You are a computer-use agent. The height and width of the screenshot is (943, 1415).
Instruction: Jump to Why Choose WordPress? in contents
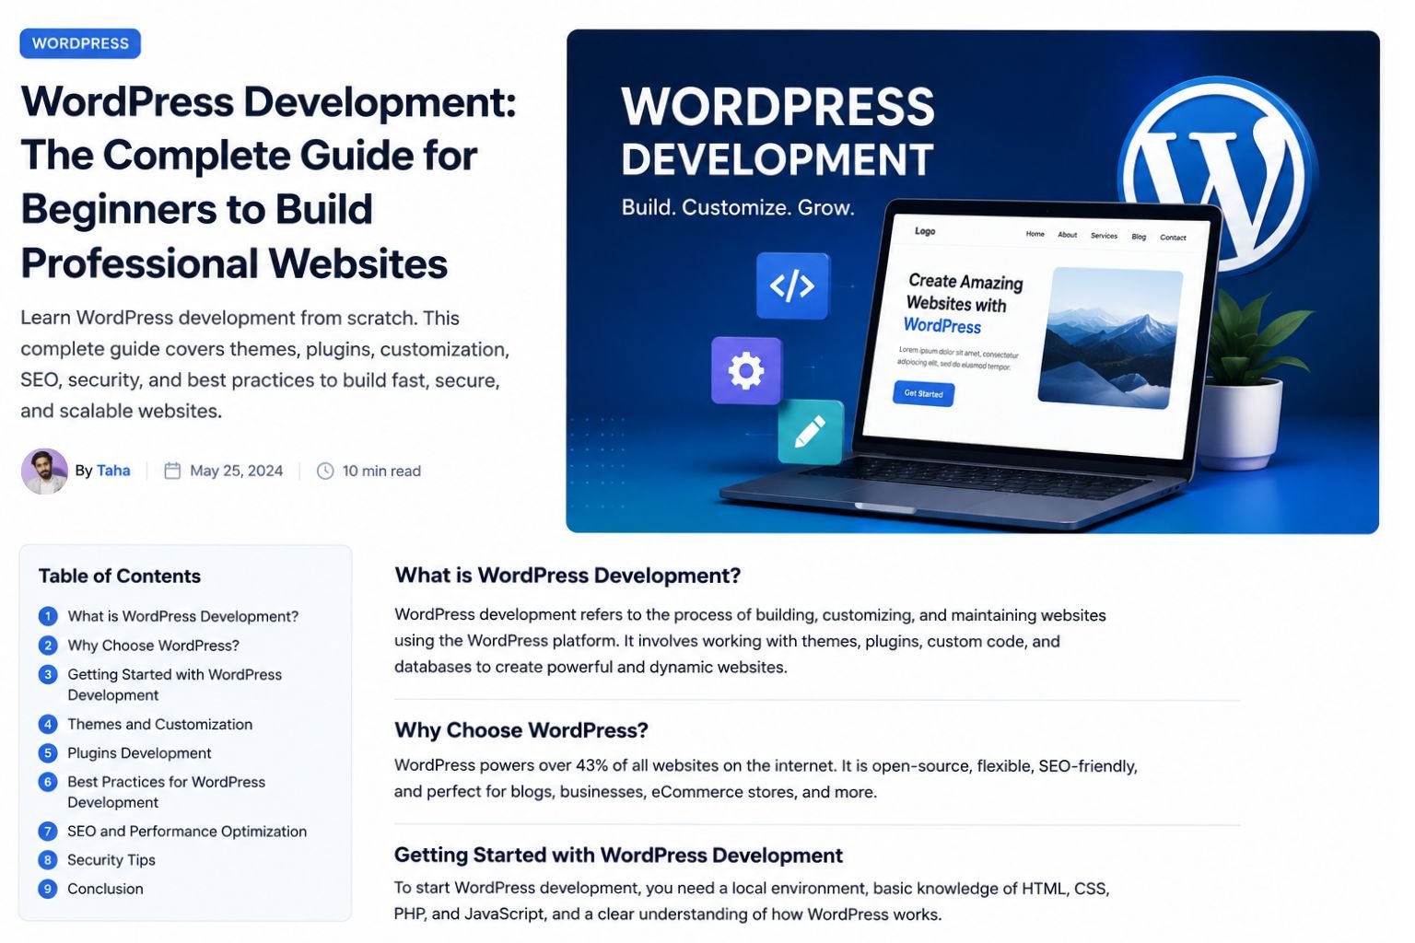153,646
